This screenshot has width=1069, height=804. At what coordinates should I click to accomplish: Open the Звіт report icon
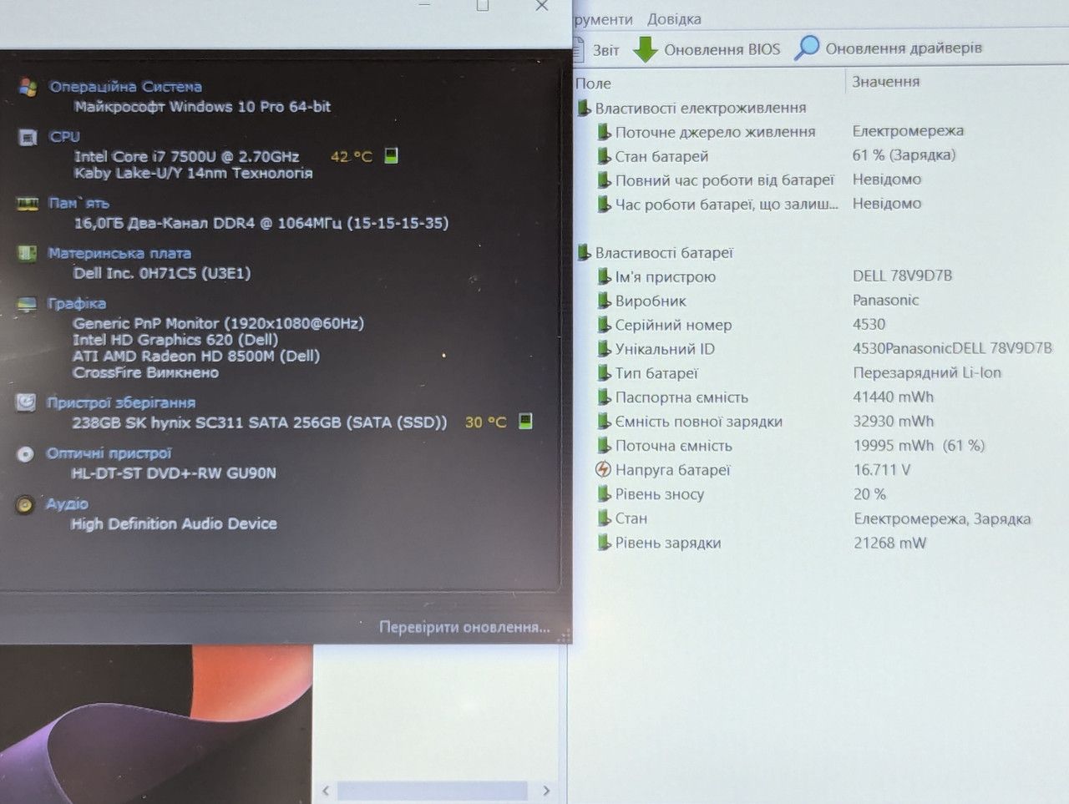[579, 49]
